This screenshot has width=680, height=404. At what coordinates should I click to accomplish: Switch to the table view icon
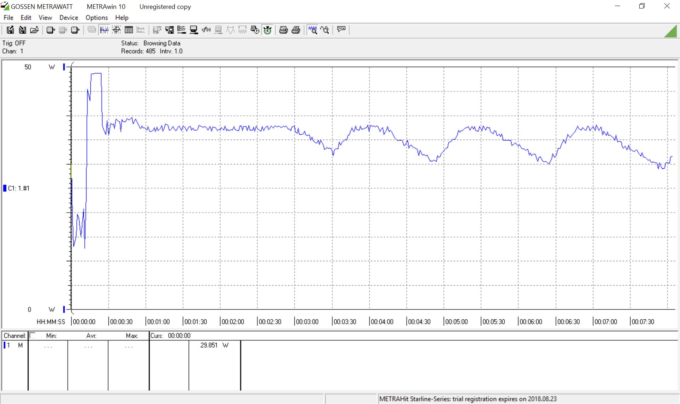(129, 30)
